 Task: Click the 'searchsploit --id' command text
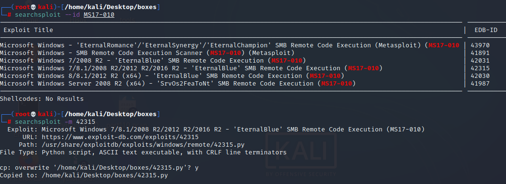47,15
